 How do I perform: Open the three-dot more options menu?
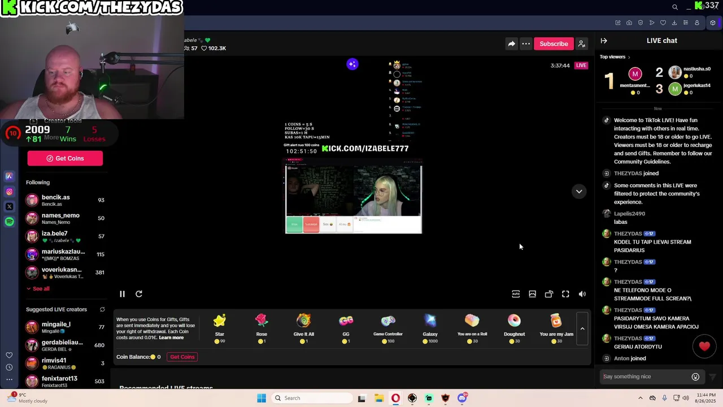pos(526,44)
